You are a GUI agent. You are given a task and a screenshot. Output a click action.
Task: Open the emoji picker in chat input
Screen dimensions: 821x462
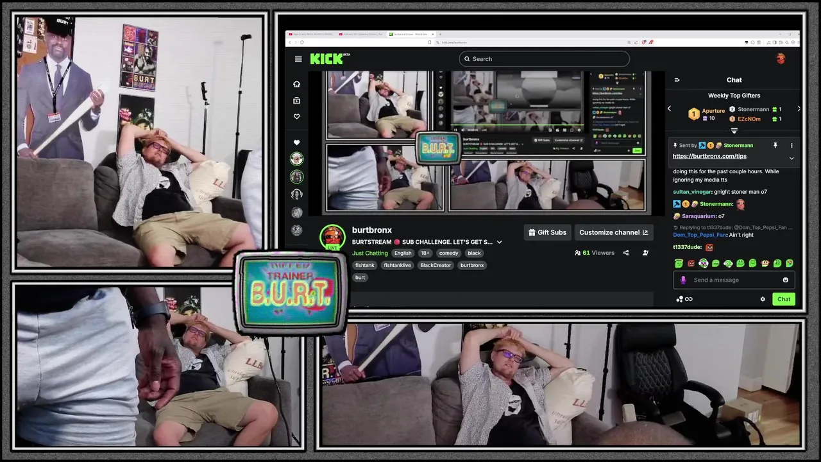point(786,280)
